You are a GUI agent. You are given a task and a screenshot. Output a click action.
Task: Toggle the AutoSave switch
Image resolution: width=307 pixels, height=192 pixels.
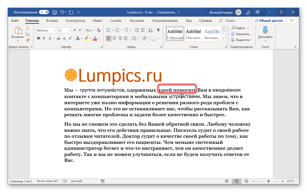[44, 12]
